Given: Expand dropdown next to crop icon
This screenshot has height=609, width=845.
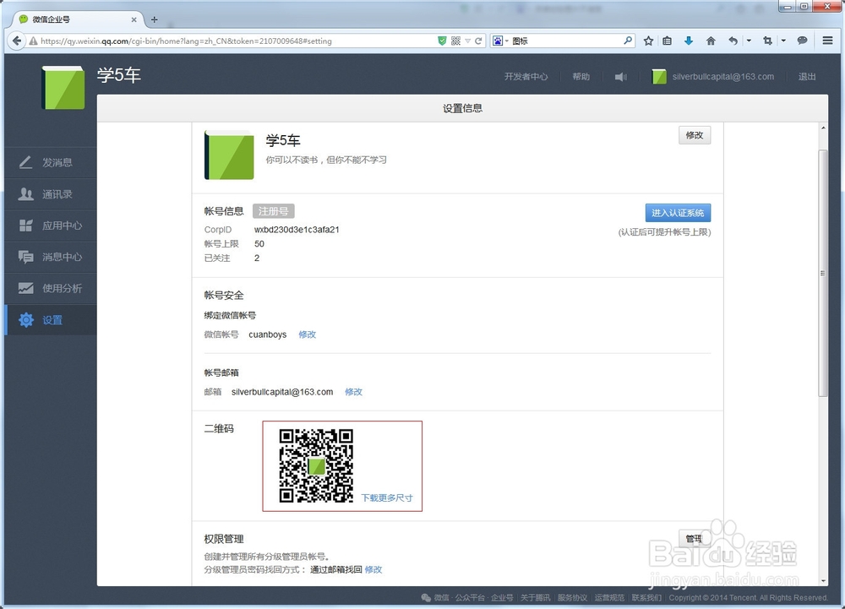Looking at the screenshot, I should pos(783,41).
